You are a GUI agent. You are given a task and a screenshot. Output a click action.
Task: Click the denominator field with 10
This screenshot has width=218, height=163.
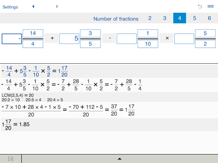148,44
